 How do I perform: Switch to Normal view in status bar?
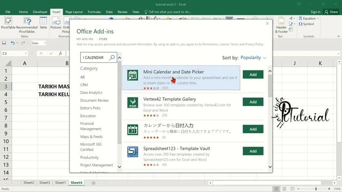(276, 189)
